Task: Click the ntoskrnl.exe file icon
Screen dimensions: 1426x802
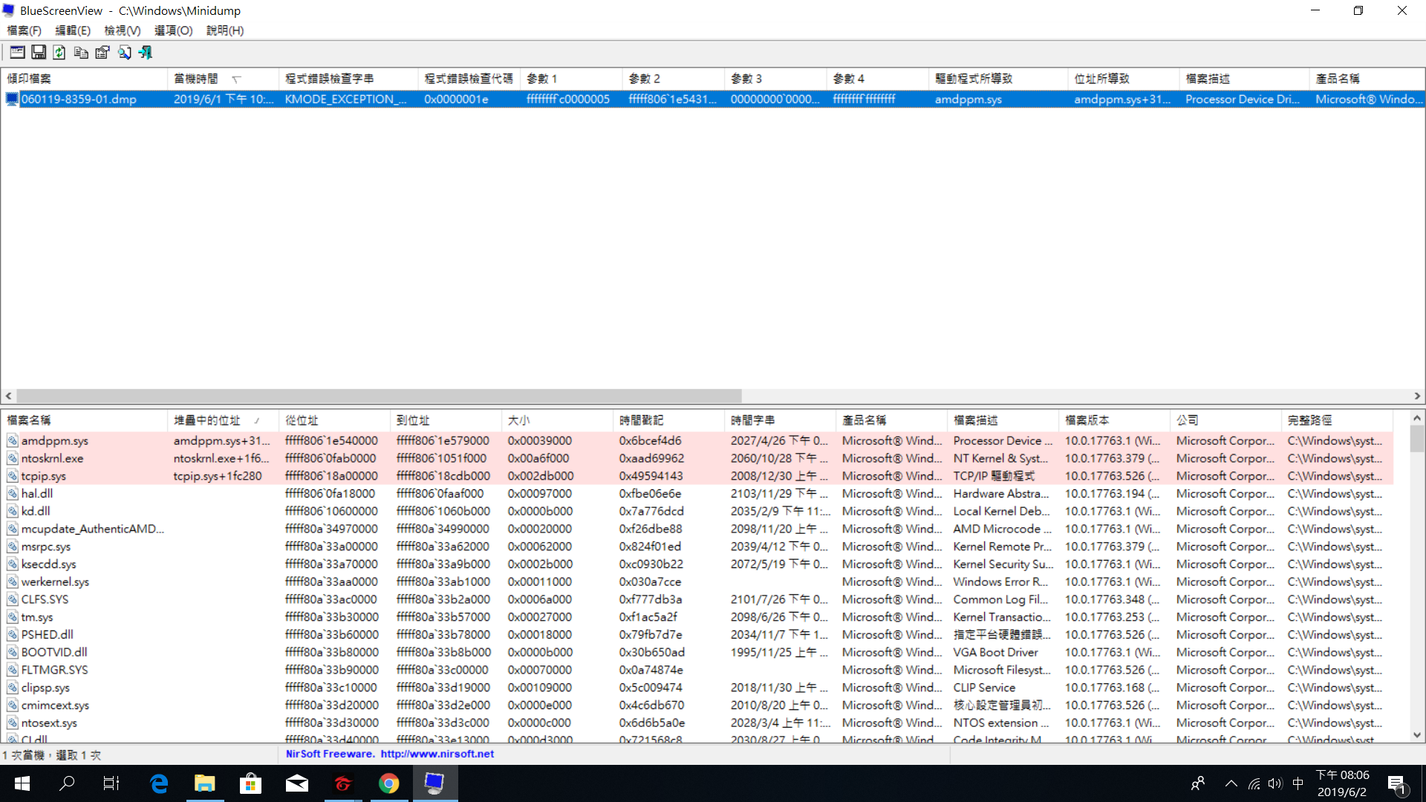Action: [13, 459]
